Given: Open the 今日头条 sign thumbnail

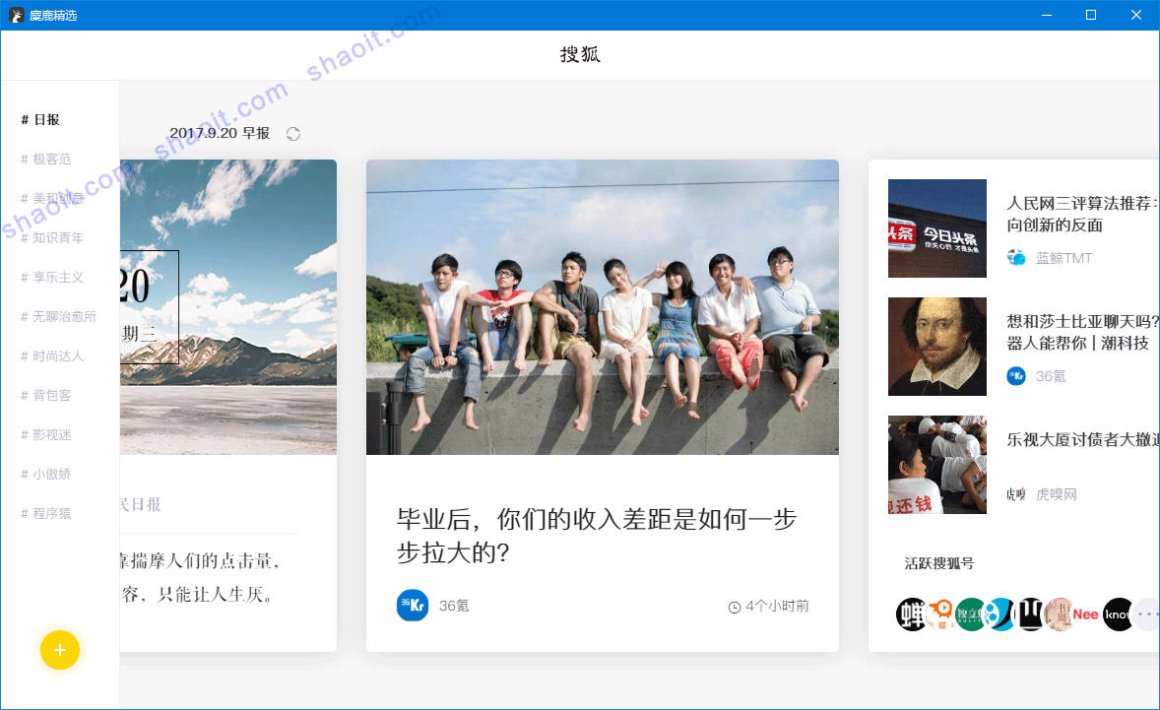Looking at the screenshot, I should [x=937, y=228].
